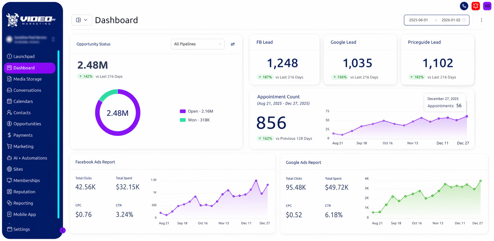Click the Appointment Count value 856
Viewport: 494px width, 241px height.
tap(271, 123)
